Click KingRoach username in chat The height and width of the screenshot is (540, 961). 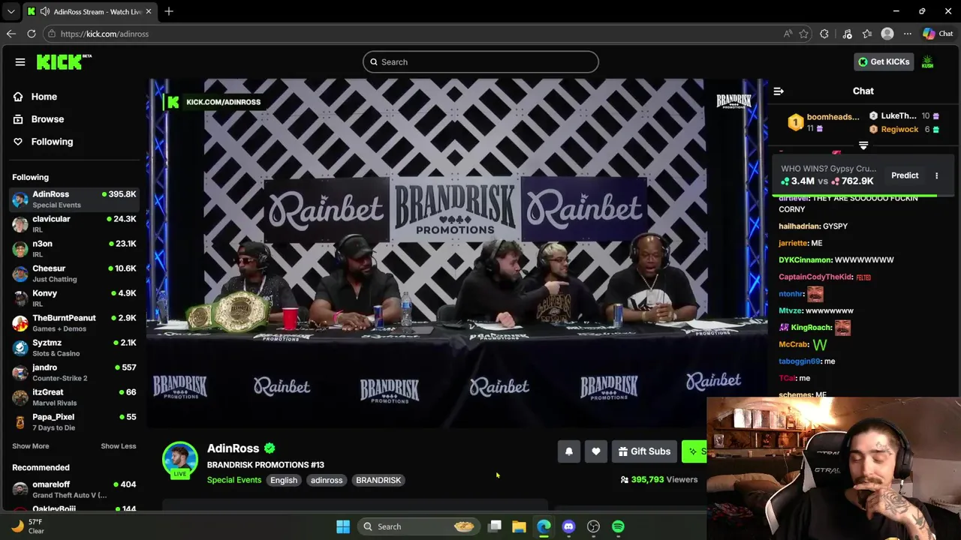[811, 328]
